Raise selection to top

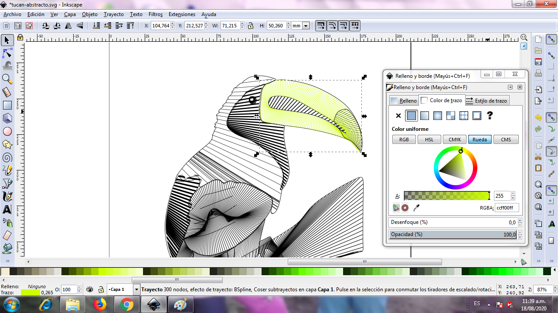[x=130, y=26]
